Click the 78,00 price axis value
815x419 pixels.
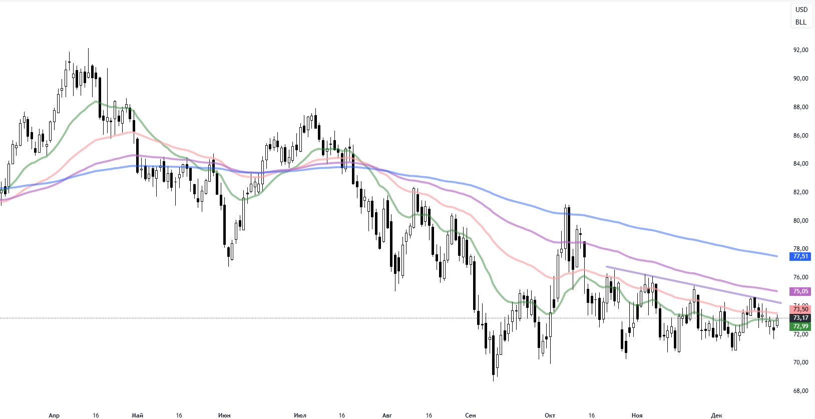click(800, 249)
